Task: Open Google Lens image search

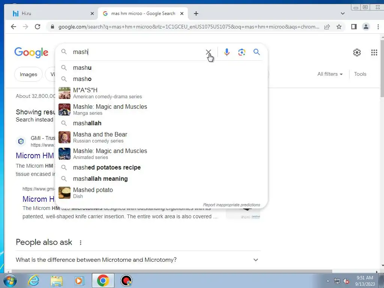Action: 242,52
